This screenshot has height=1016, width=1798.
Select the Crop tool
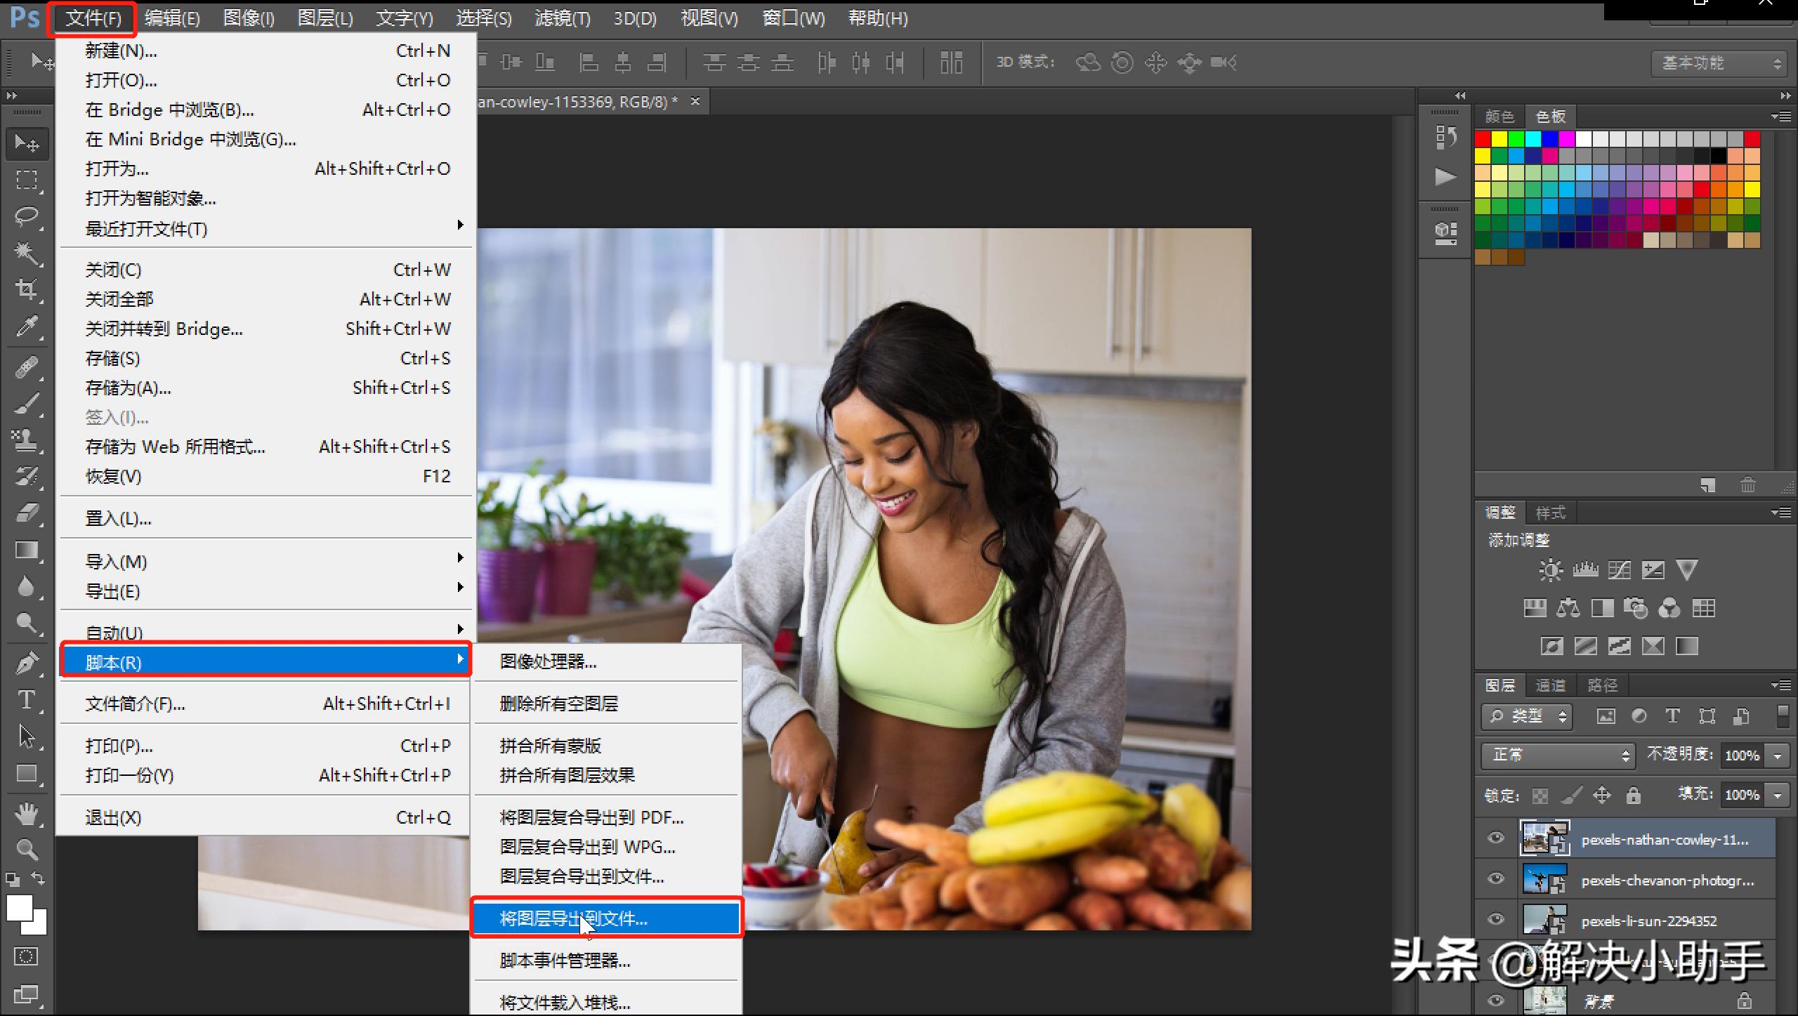pyautogui.click(x=27, y=289)
